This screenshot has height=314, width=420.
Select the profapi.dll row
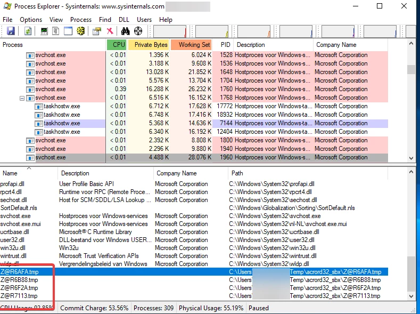(x=194, y=184)
